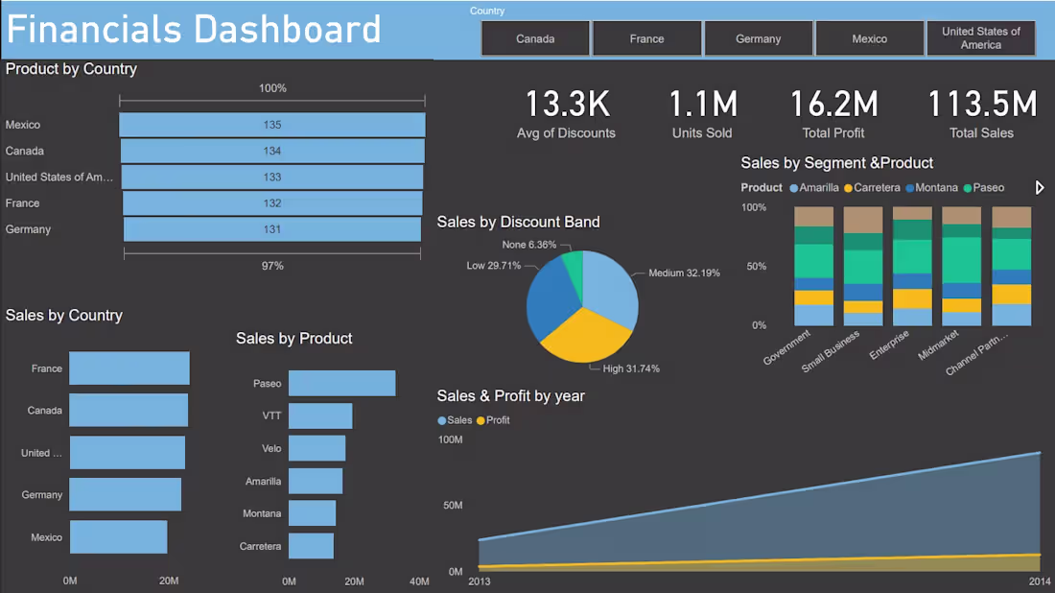The height and width of the screenshot is (593, 1055).
Task: Expand product legend with right arrow
Action: click(1040, 188)
